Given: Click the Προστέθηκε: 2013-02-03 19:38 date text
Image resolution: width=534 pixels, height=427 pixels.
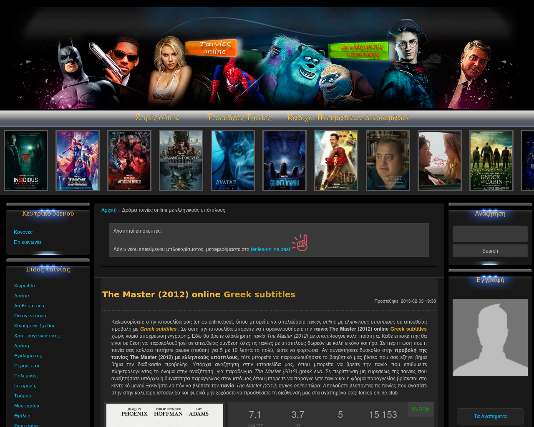Looking at the screenshot, I should tap(405, 301).
